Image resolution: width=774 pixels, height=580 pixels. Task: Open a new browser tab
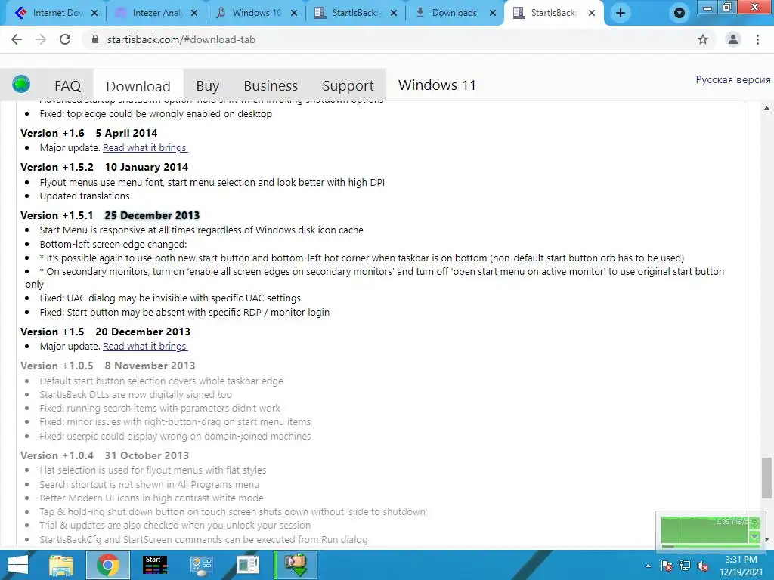621,13
